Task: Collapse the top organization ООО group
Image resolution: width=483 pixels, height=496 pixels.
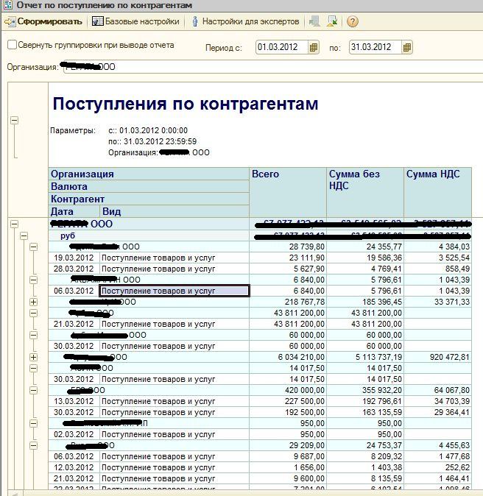Action: [x=14, y=224]
